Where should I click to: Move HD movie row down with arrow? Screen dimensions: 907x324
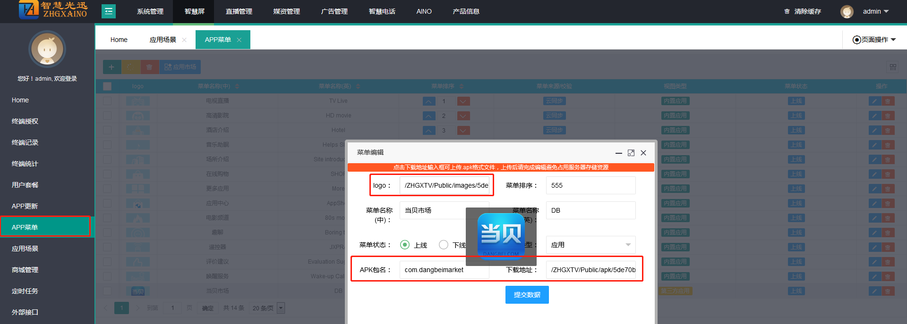[x=463, y=116]
